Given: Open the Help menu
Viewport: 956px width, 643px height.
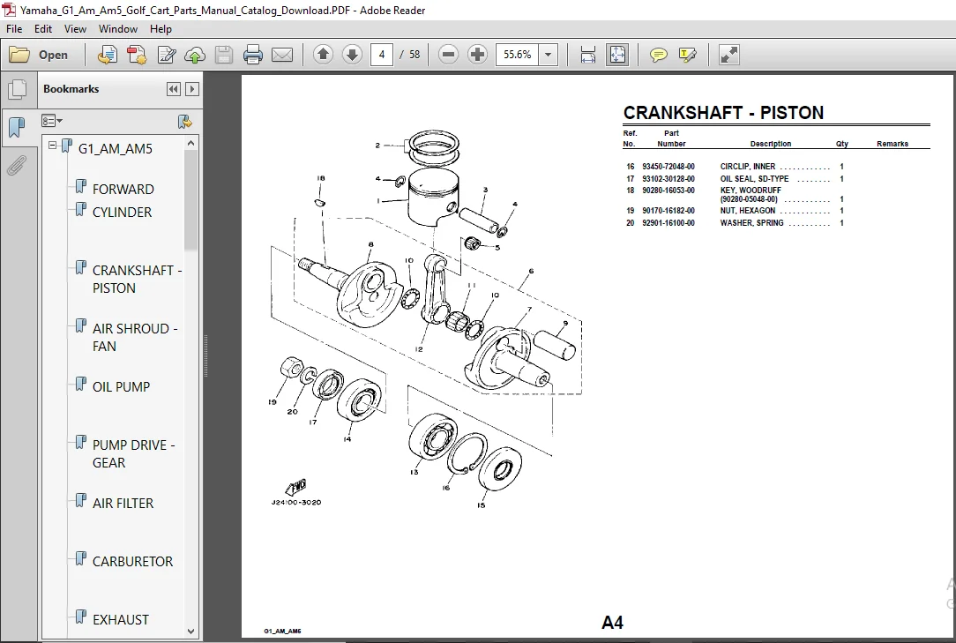Looking at the screenshot, I should [x=161, y=29].
